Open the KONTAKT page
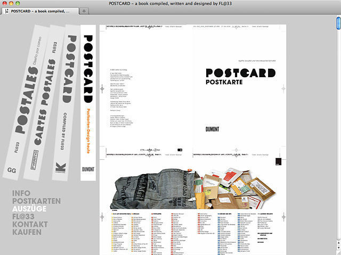The image size is (341, 255). coord(30,224)
